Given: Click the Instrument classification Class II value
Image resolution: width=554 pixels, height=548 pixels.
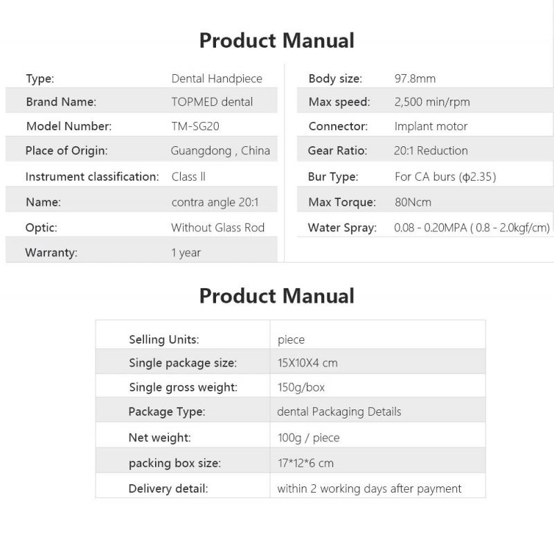Looking at the screenshot, I should pyautogui.click(x=188, y=177).
